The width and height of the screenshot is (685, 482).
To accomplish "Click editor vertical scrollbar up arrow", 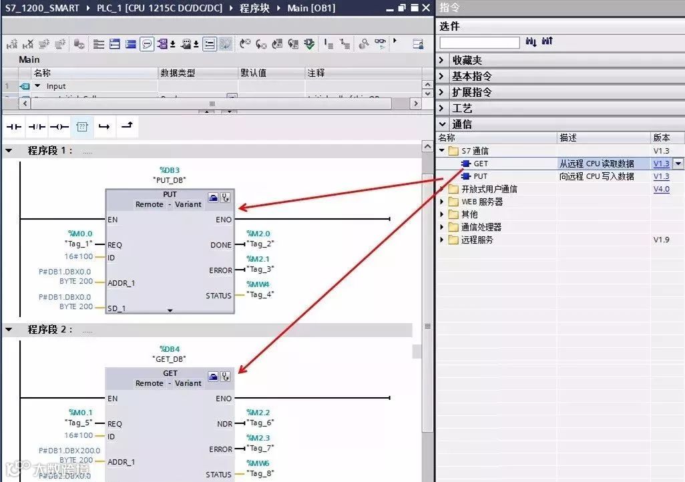I will pos(428,146).
